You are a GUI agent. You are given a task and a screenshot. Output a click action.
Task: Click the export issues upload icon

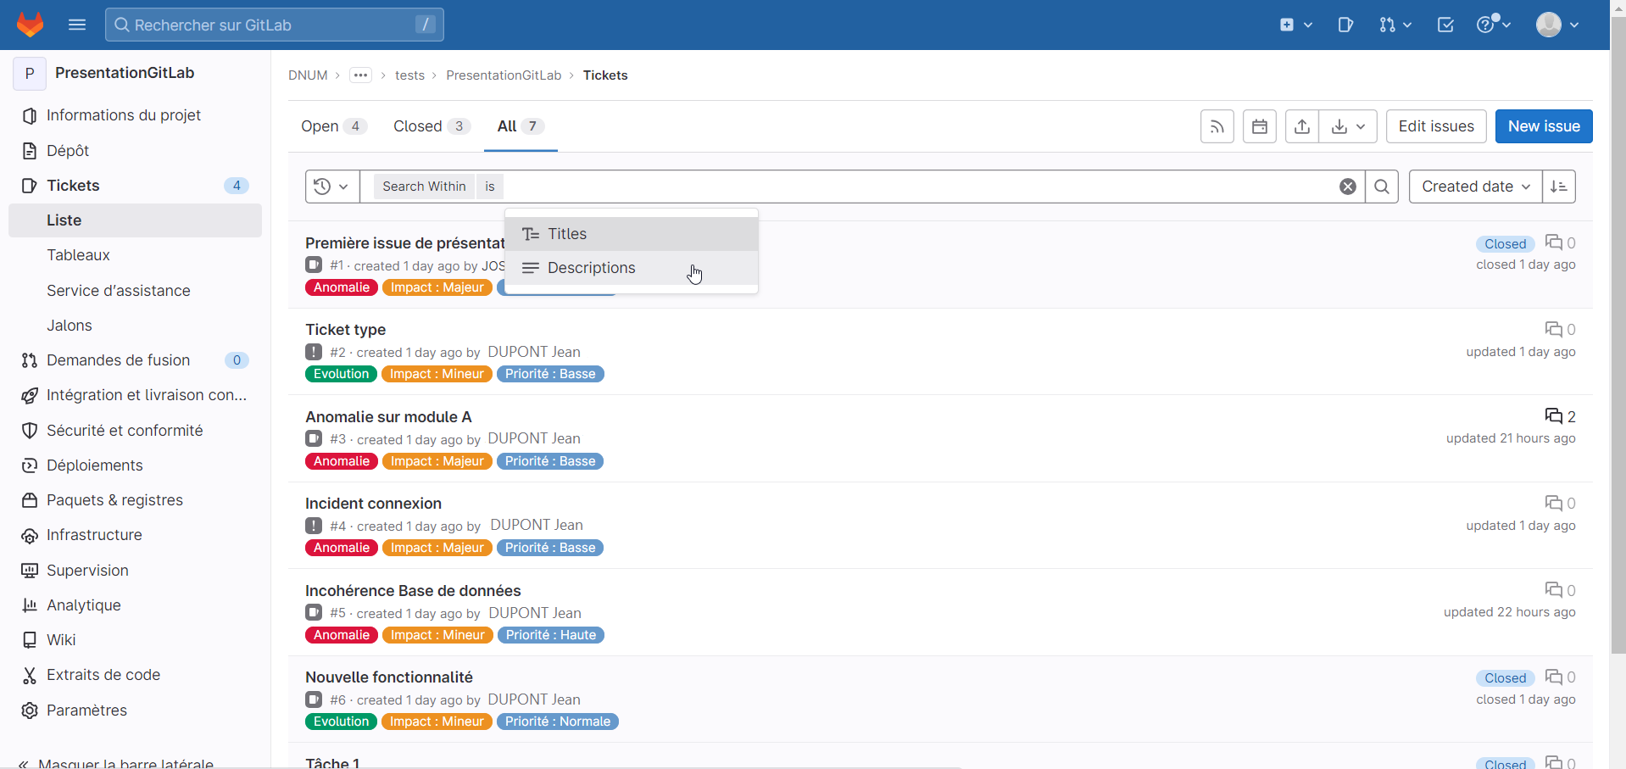tap(1301, 126)
